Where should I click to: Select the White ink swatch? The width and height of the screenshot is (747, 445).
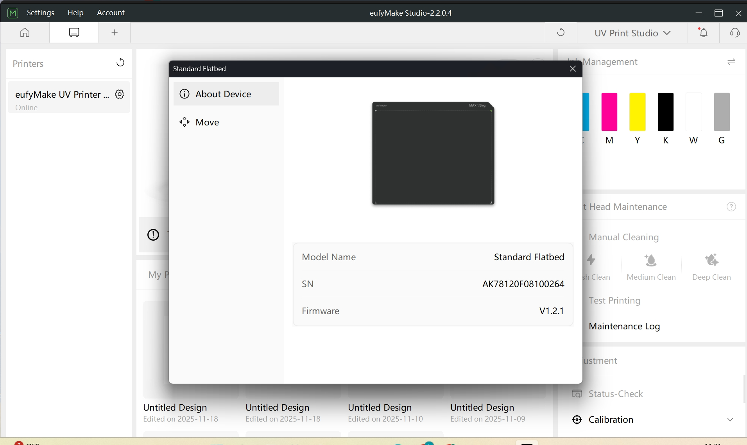point(693,112)
